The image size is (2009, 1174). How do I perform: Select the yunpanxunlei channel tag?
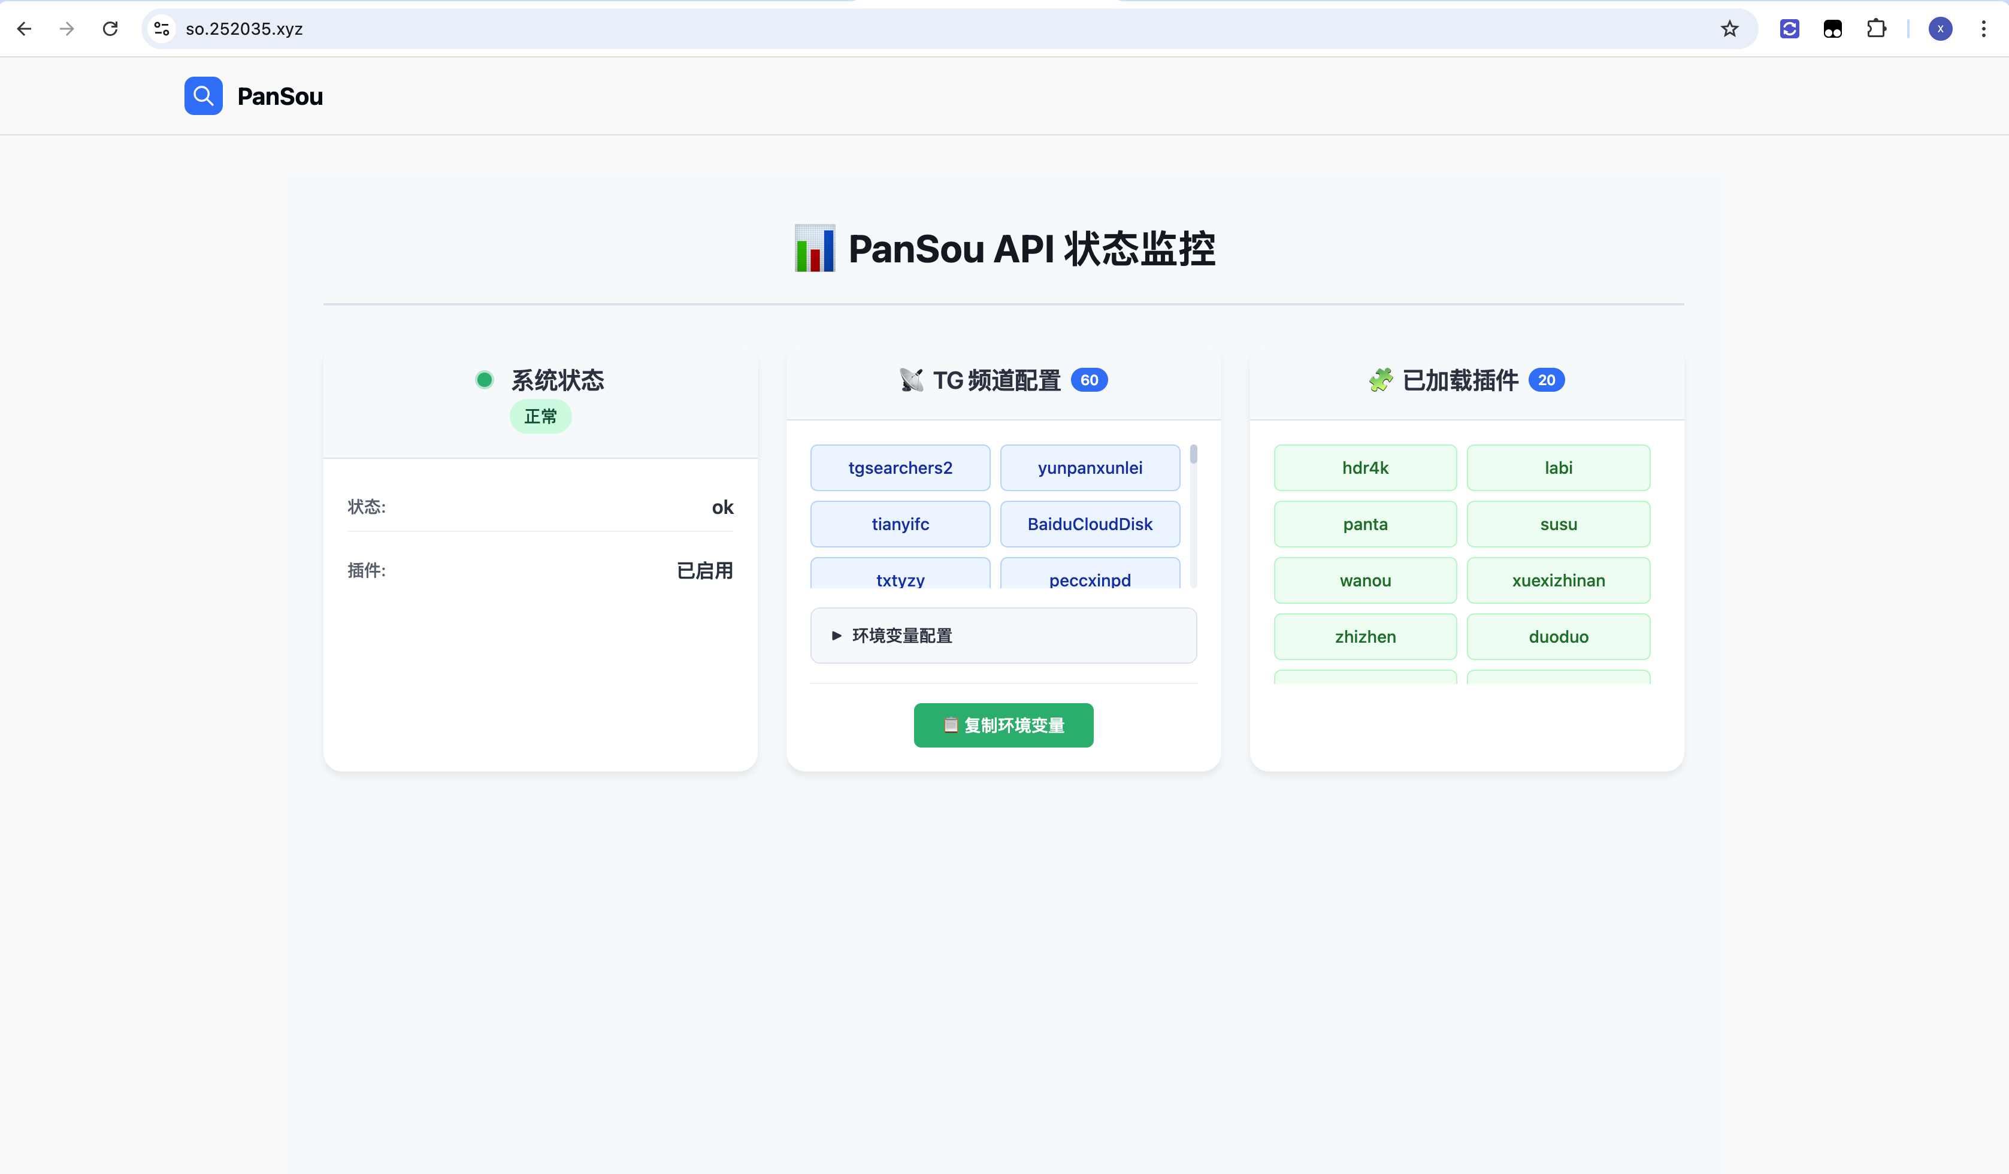pos(1090,468)
